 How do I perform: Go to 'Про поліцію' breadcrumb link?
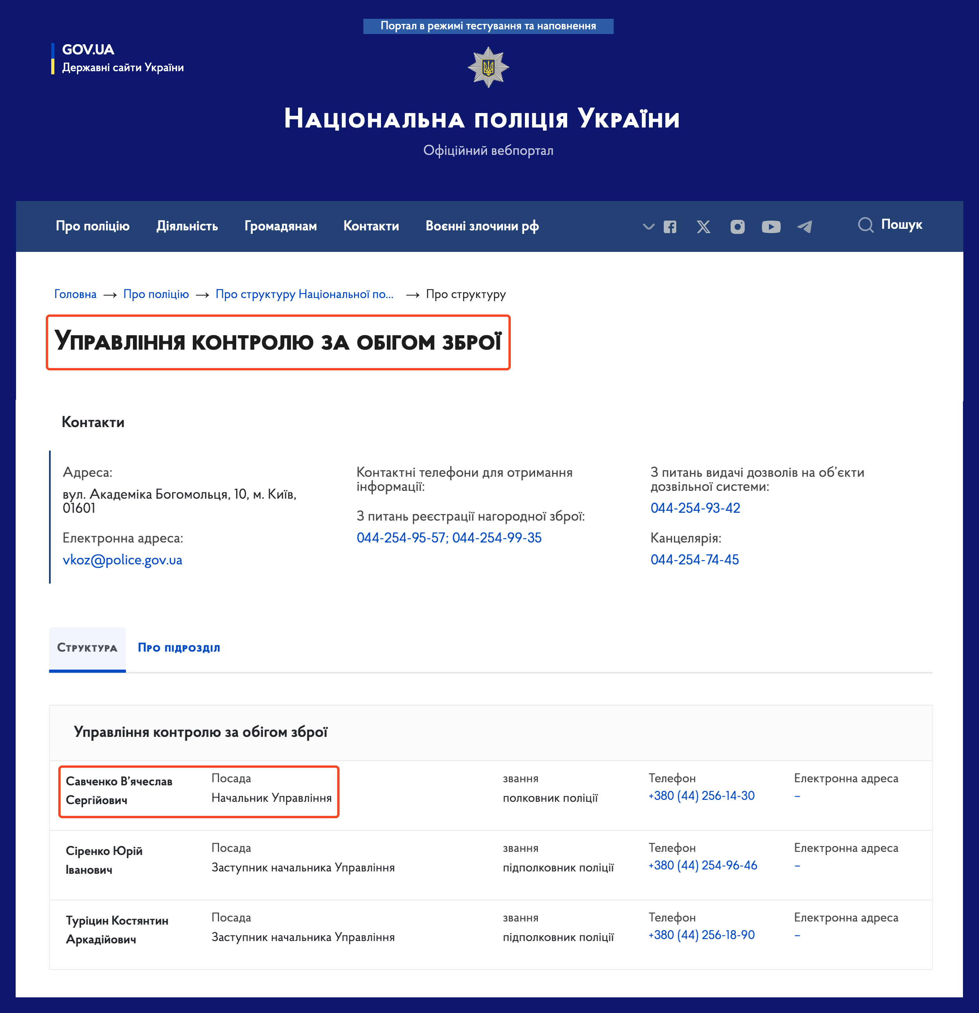pos(156,294)
